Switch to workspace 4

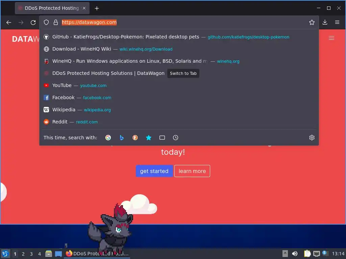[x=40, y=254]
